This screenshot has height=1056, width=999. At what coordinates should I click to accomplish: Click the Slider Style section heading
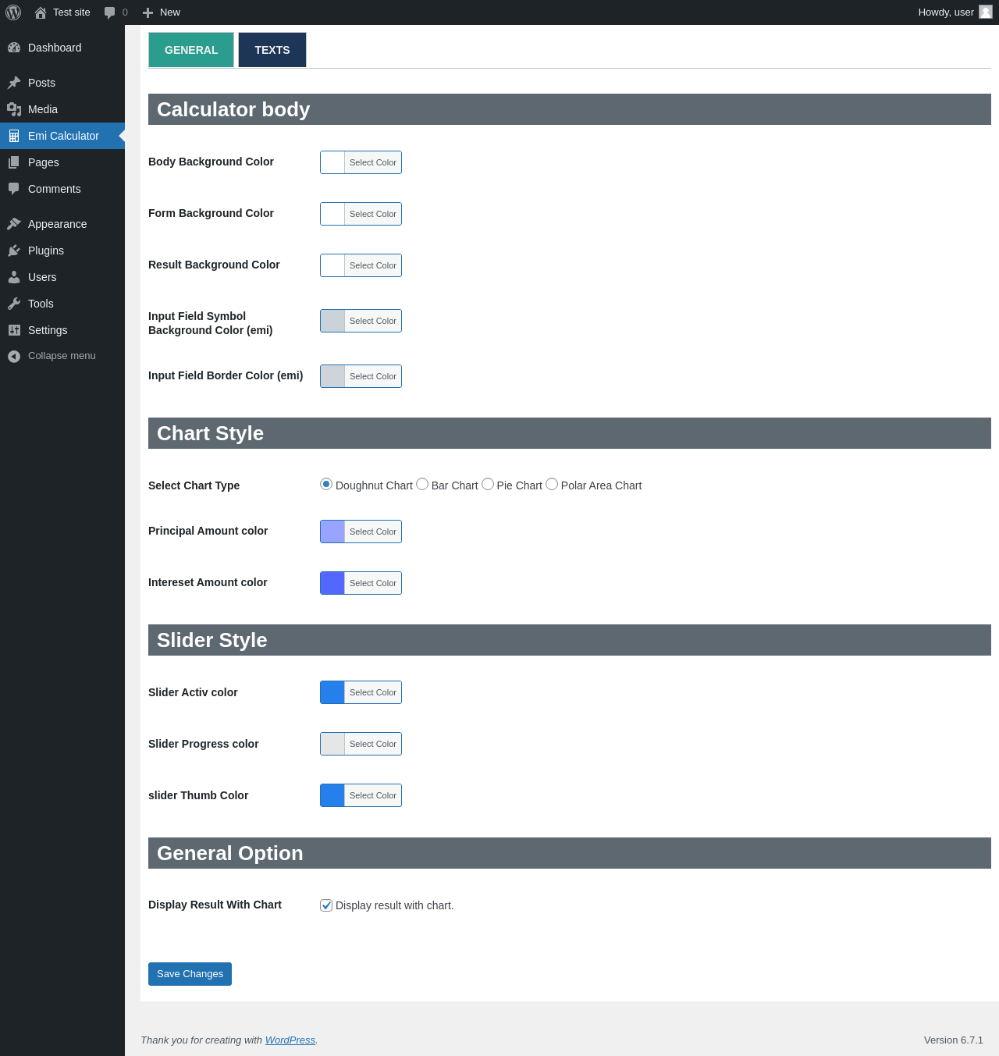[x=570, y=640]
